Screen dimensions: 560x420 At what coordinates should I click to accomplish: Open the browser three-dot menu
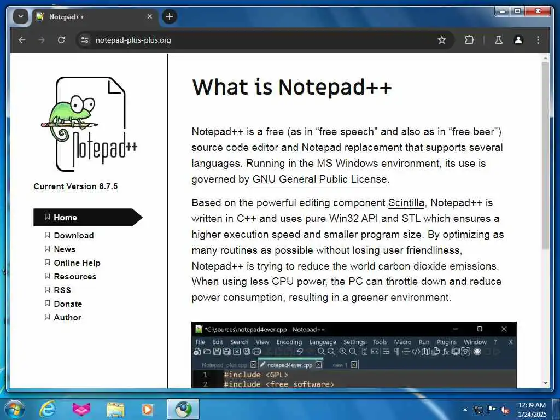pyautogui.click(x=538, y=40)
